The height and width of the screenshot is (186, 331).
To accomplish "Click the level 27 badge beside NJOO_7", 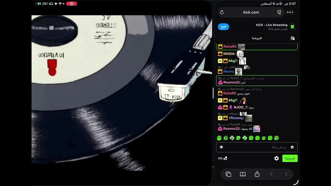I will 220,107.
